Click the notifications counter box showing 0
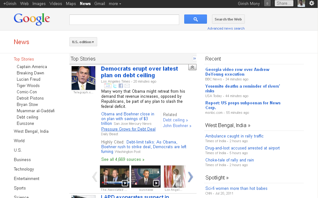318x198 pixels. click(267, 3)
